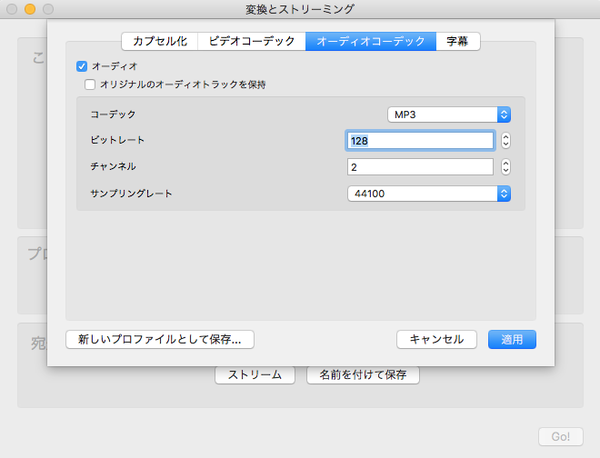Click the キャンセル button

(436, 339)
